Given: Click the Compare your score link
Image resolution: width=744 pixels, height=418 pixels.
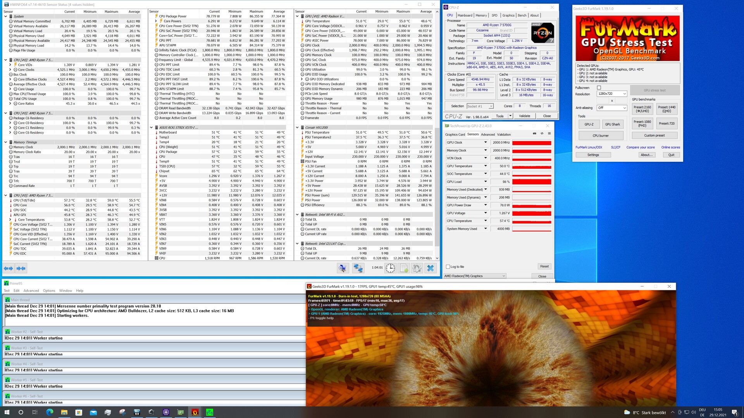Looking at the screenshot, I should coord(640,147).
